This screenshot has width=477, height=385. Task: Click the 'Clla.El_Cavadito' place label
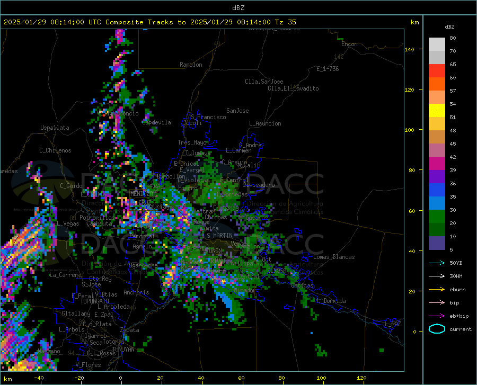point(293,88)
